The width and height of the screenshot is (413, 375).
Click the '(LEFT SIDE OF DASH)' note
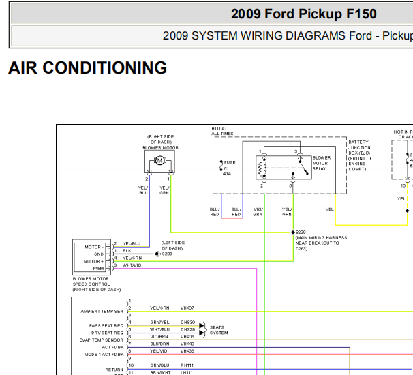click(x=173, y=245)
